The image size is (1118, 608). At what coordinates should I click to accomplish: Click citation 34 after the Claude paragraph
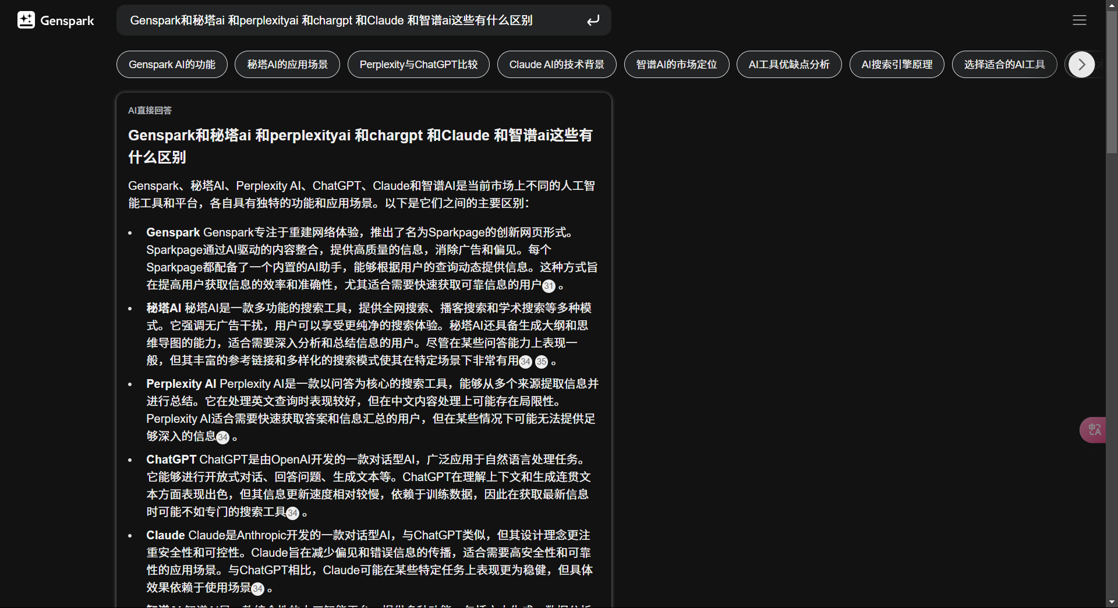click(257, 589)
